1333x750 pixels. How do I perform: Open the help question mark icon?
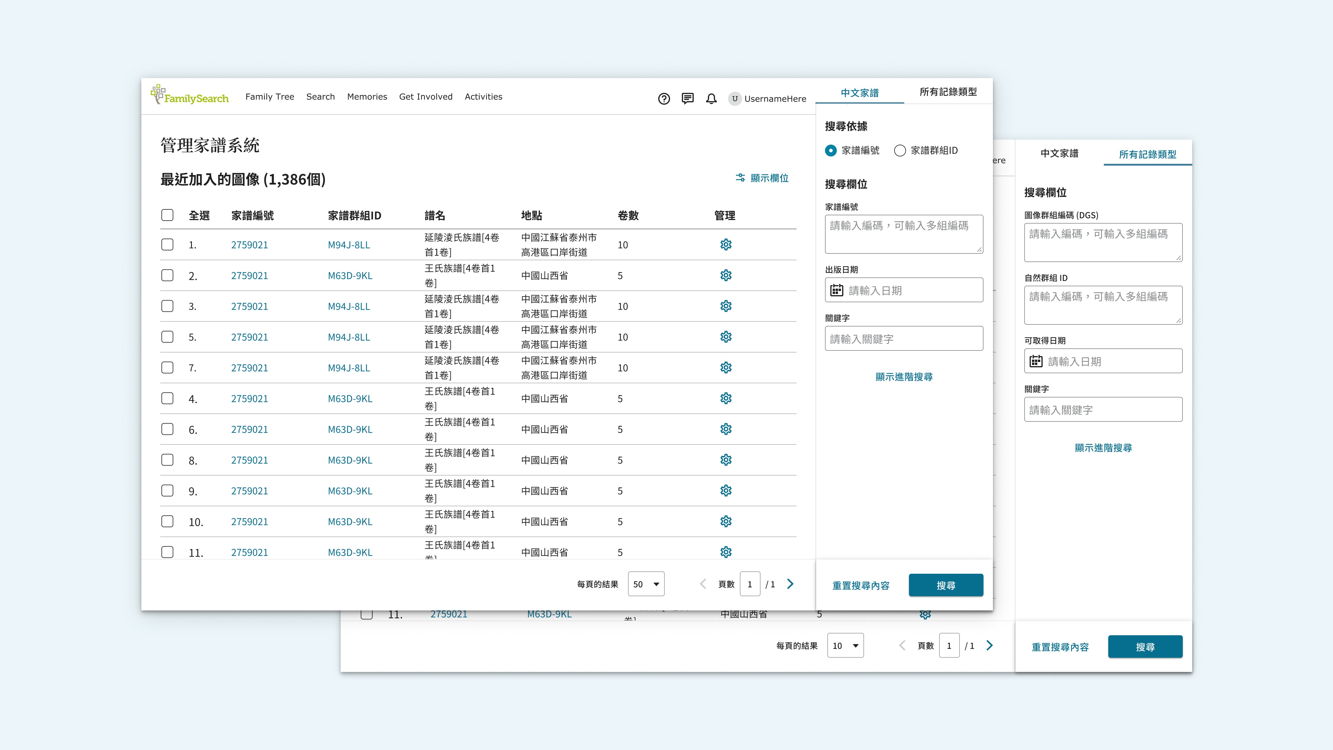coord(664,99)
